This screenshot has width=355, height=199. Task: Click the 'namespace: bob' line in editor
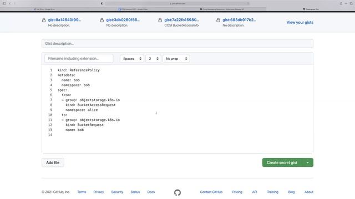(x=75, y=85)
